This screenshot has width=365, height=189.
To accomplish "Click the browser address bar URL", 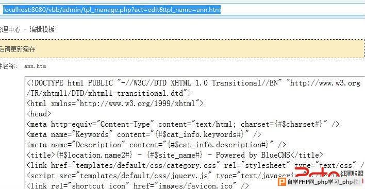I will click(112, 10).
